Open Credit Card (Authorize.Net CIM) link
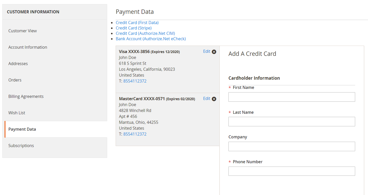Viewport: 368px width, 195px height. [145, 33]
